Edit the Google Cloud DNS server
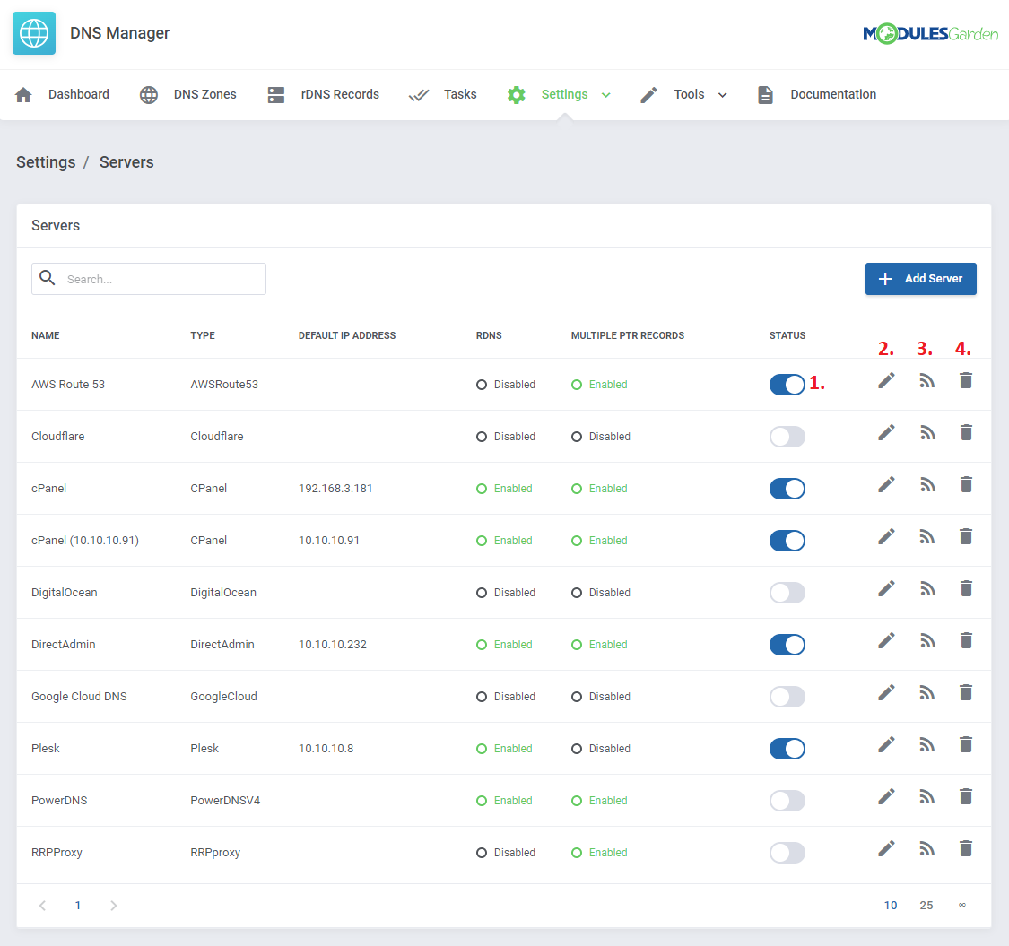The width and height of the screenshot is (1009, 946). tap(886, 693)
